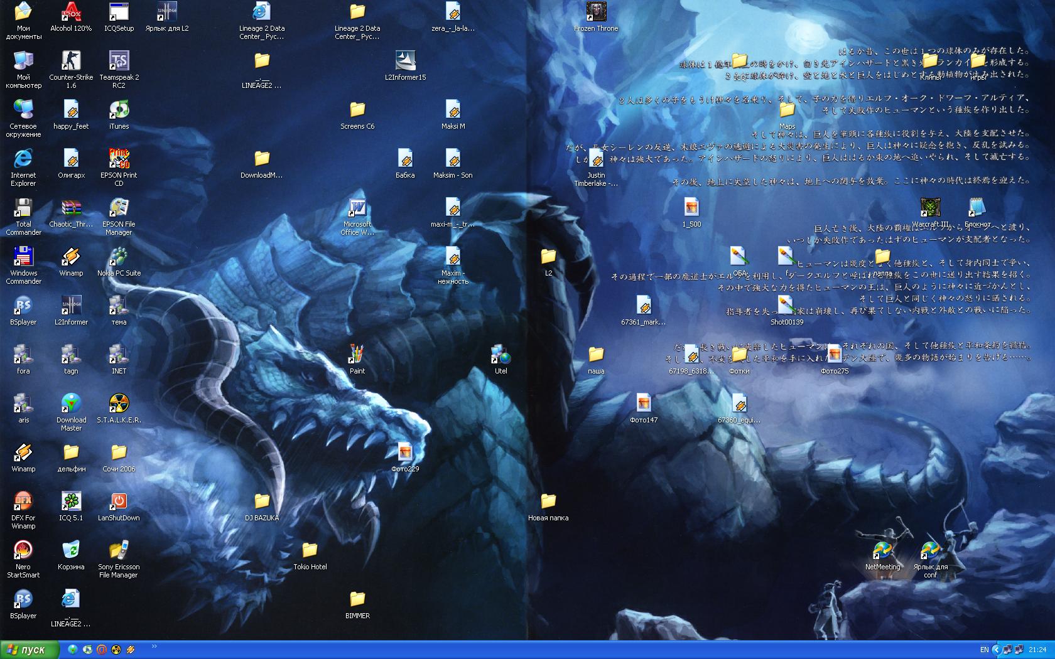Open the Корзина recycle bin

(x=71, y=555)
